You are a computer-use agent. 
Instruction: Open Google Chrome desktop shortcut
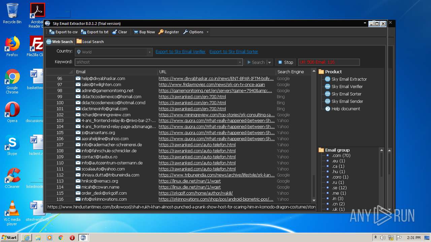(x=12, y=81)
